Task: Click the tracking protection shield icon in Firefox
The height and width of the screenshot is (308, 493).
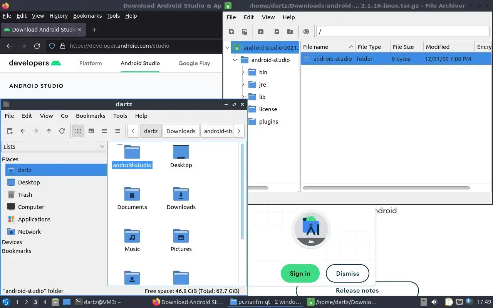Action: (x=52, y=46)
